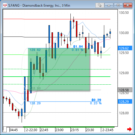Click the $0.29 risk label

pos(96,100)
